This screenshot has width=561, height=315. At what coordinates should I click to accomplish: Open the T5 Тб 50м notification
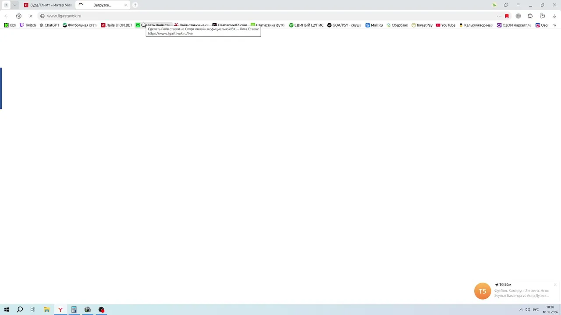[515, 291]
